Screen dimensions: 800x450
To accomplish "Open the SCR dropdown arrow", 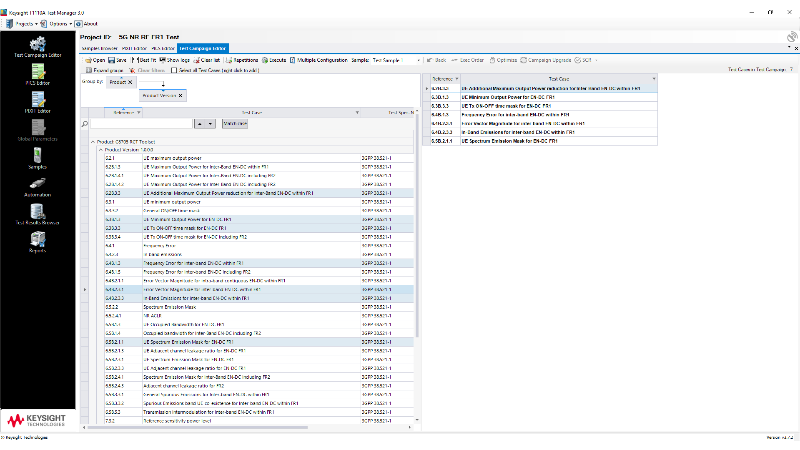I will pos(596,60).
